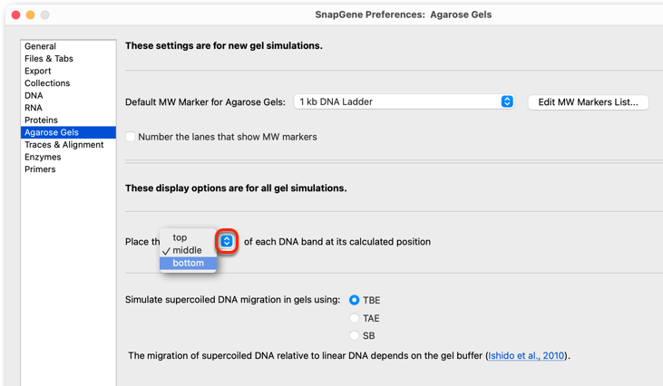The image size is (663, 386).
Task: Open Enzymes preferences category
Action: tap(68, 157)
